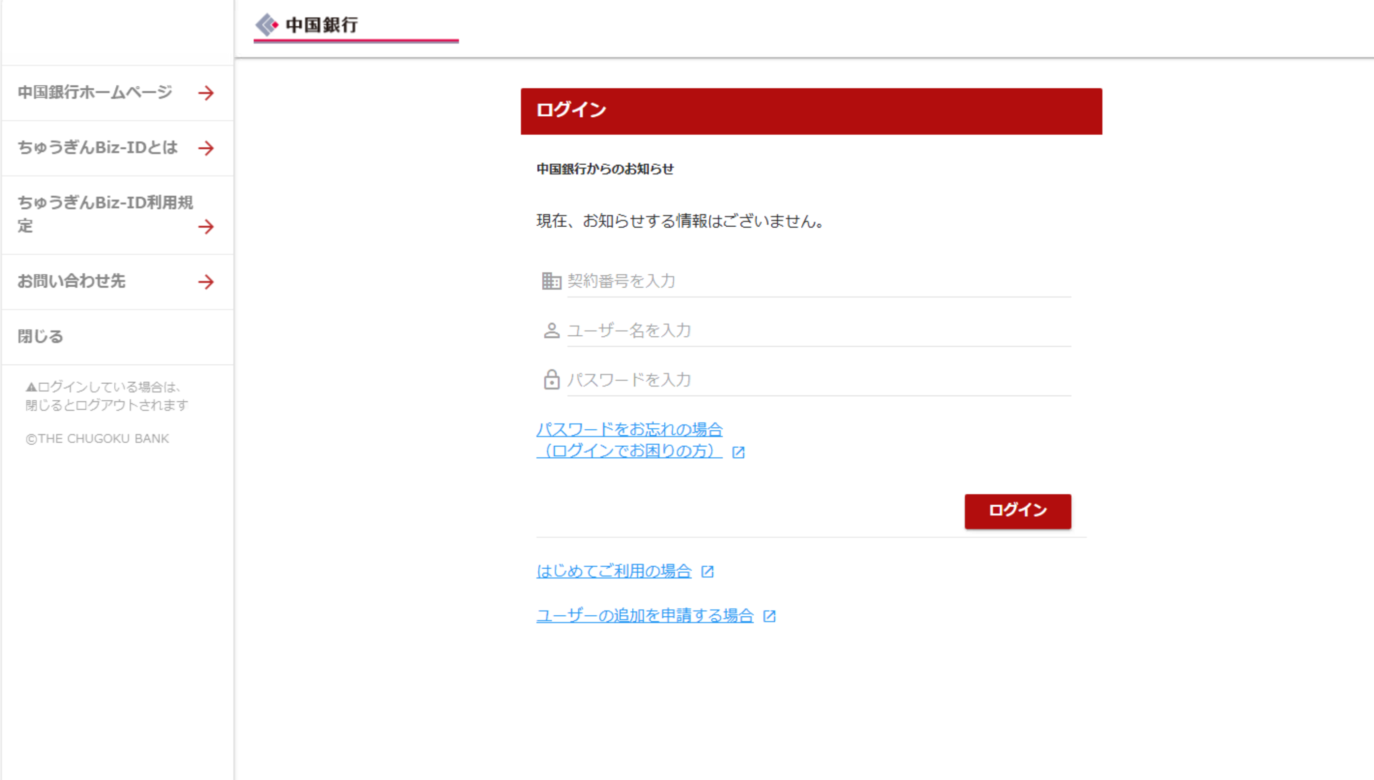Click building icon next to contract number field
This screenshot has height=780, width=1374.
[551, 281]
